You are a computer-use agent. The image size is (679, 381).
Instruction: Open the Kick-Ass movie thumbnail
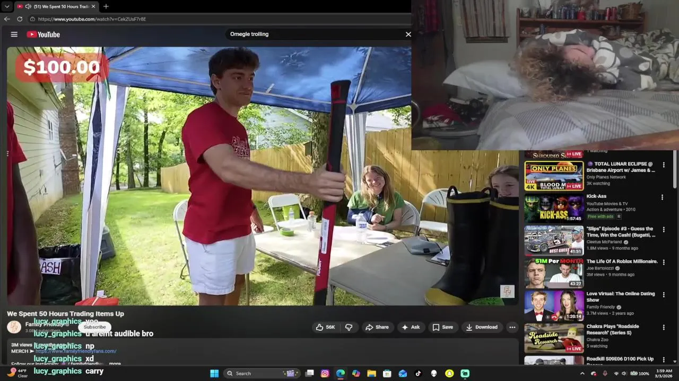(554, 208)
